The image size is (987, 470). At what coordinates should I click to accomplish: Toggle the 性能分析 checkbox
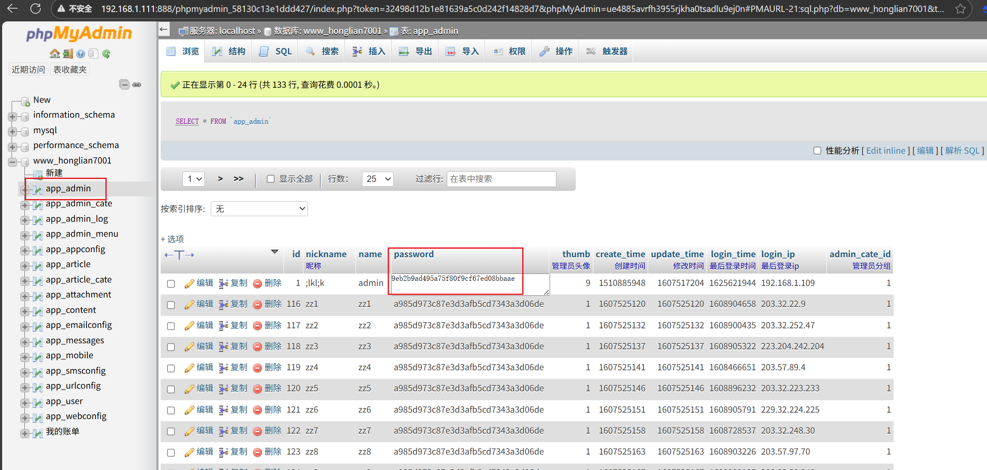(817, 151)
